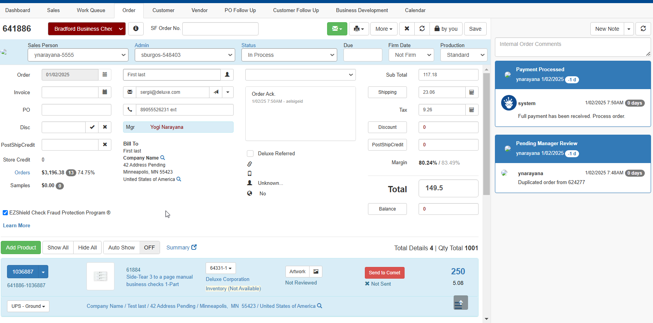Click the printer icon button
Screen dimensions: 653x323
point(359,29)
